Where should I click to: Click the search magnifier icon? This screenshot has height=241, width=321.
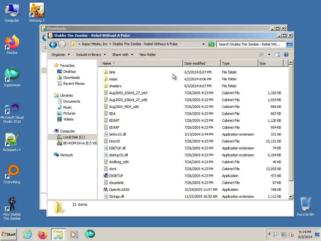coord(289,44)
